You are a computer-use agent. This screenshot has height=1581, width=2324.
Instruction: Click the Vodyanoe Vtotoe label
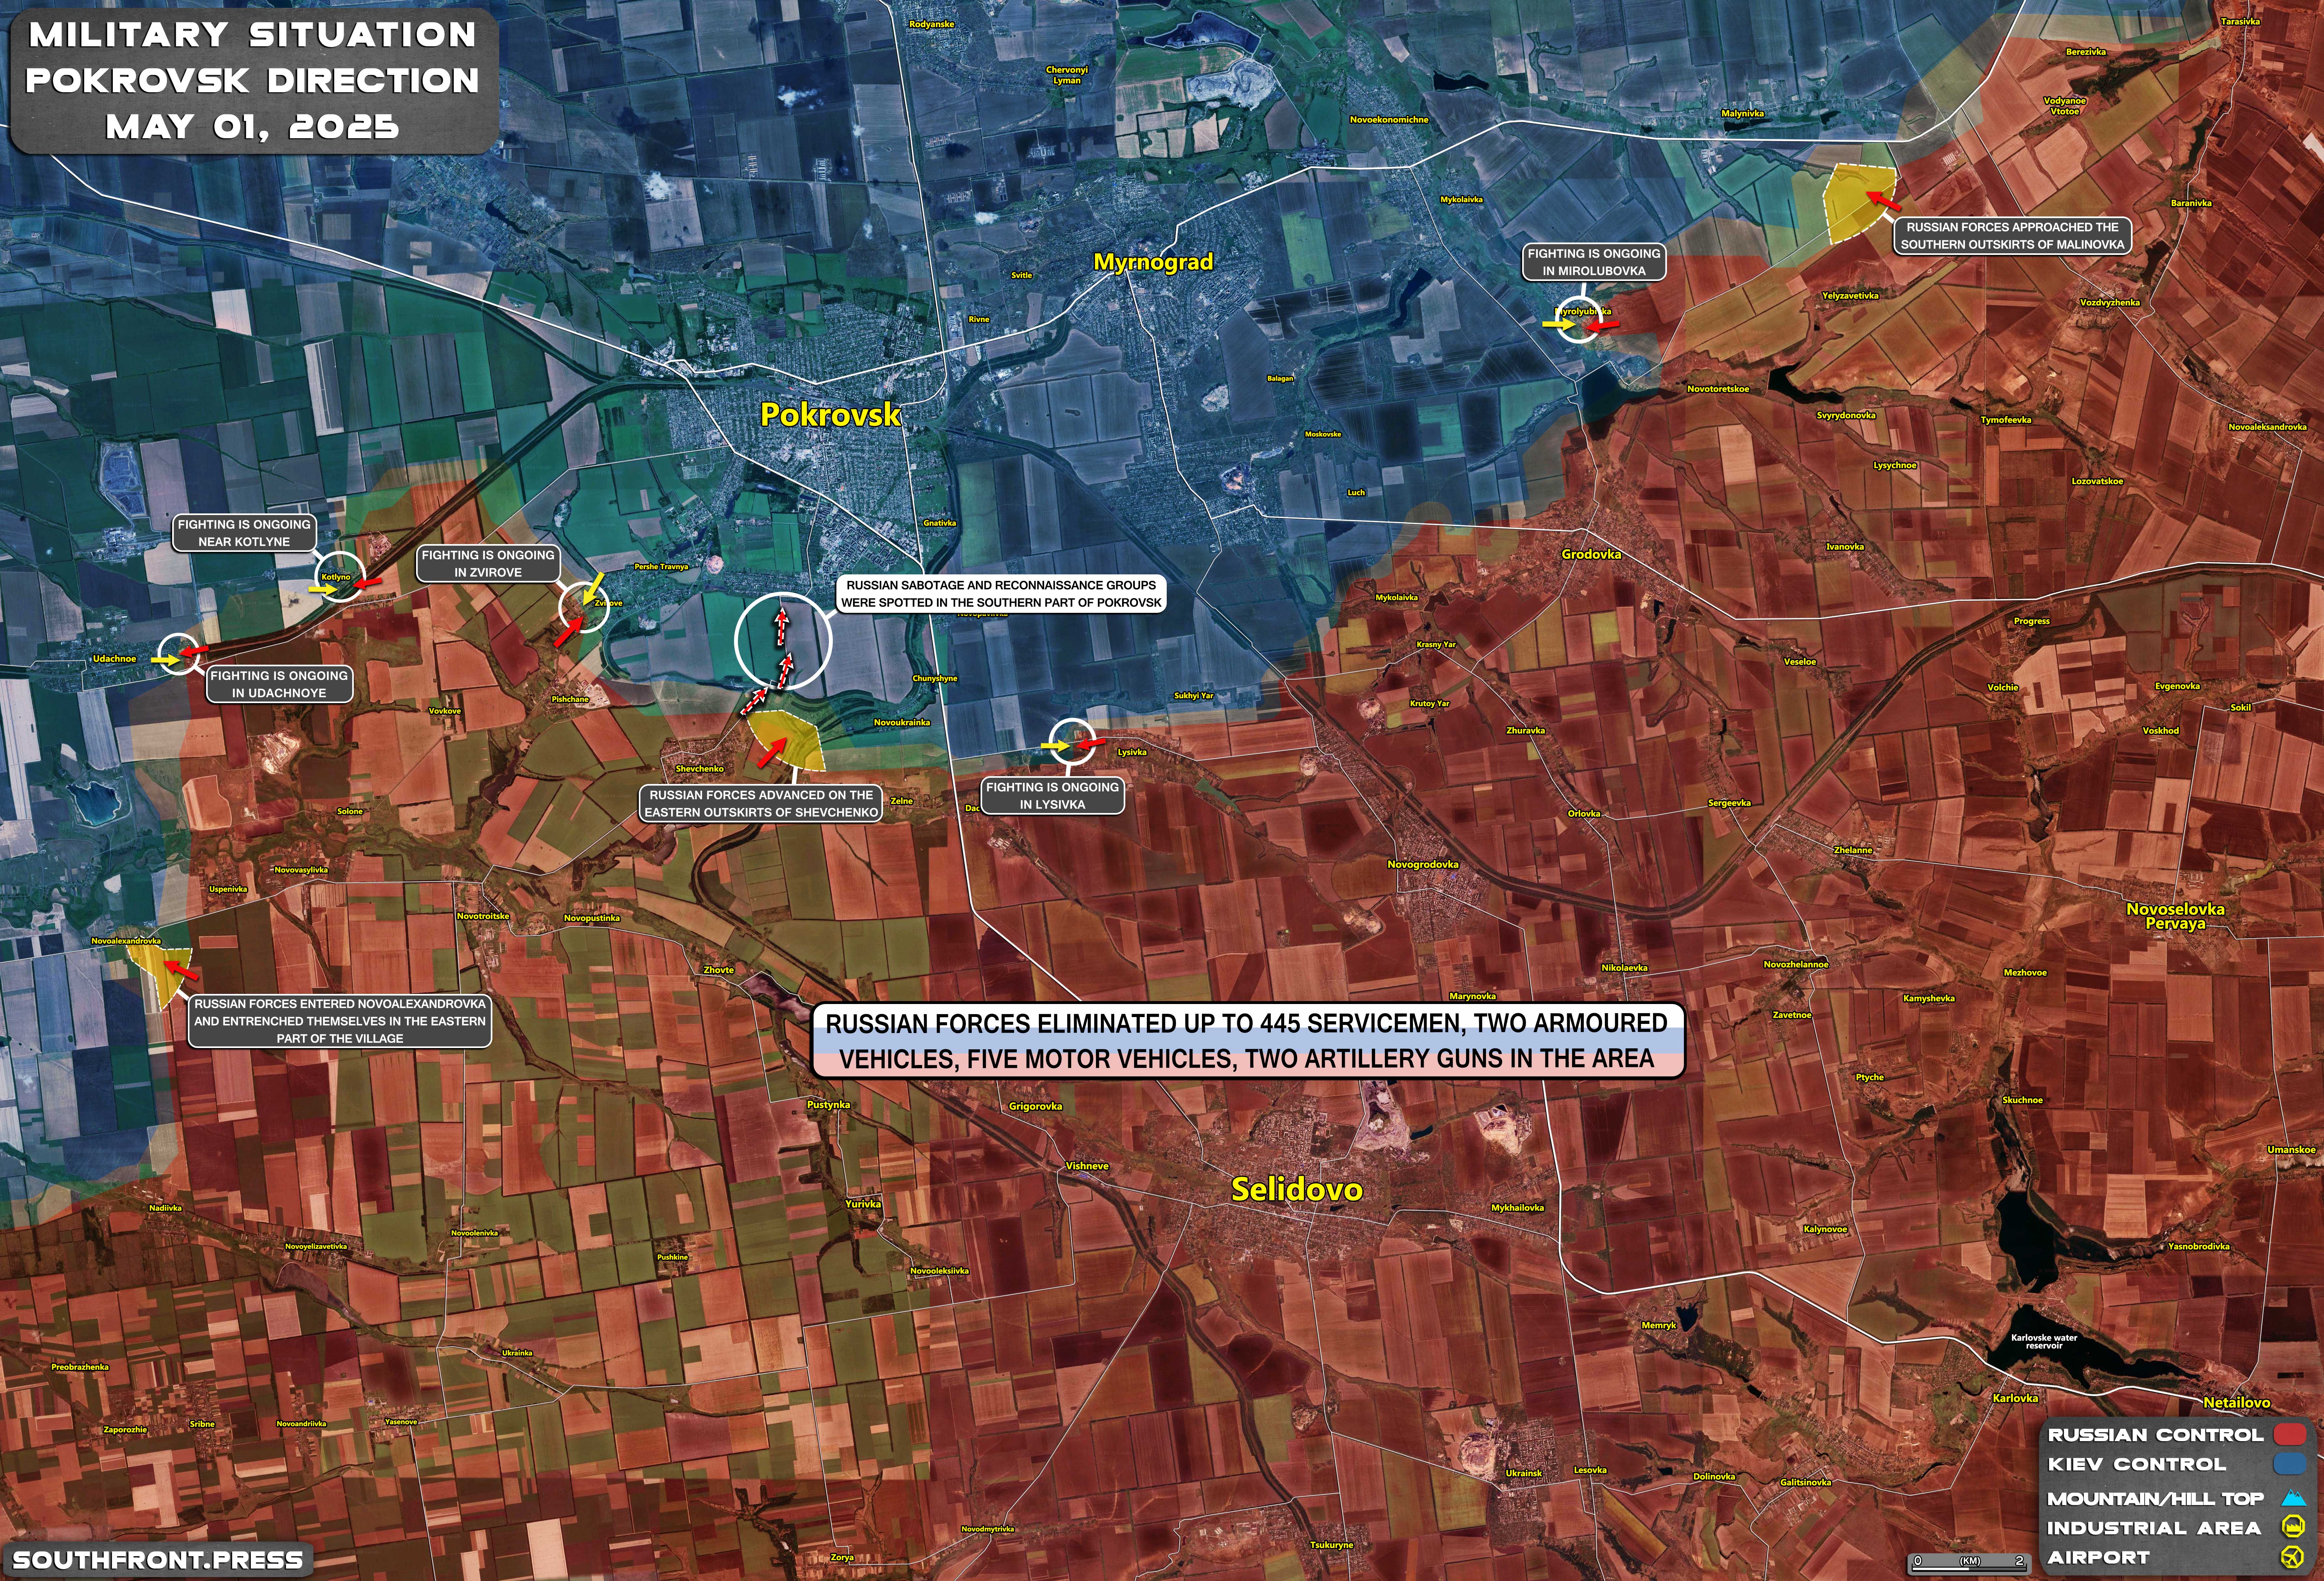[x=2065, y=106]
